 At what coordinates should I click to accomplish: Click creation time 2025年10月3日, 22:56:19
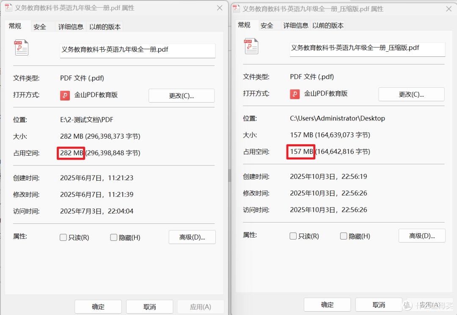(328, 176)
